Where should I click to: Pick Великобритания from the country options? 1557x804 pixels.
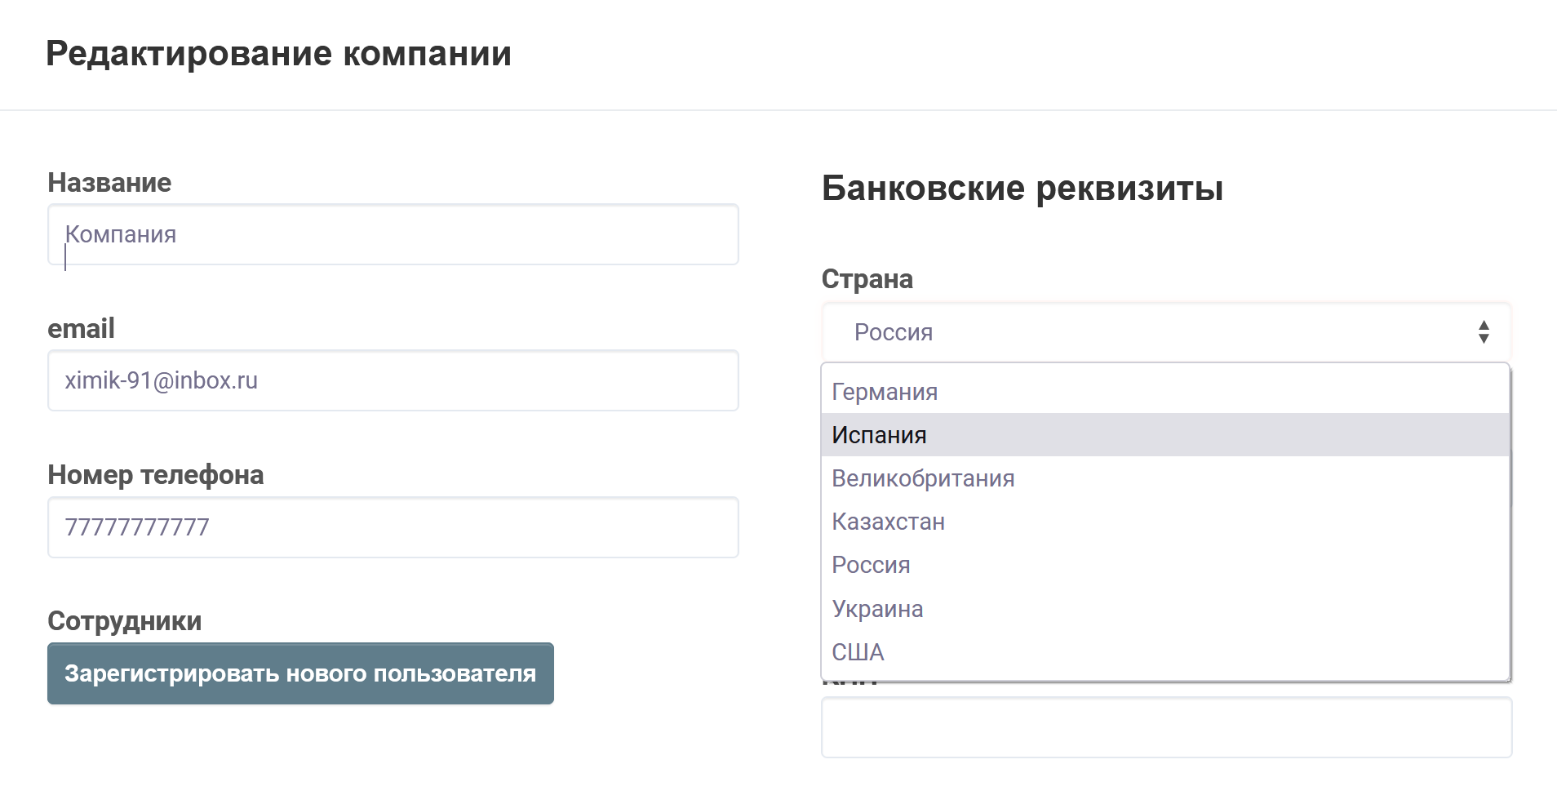922,478
